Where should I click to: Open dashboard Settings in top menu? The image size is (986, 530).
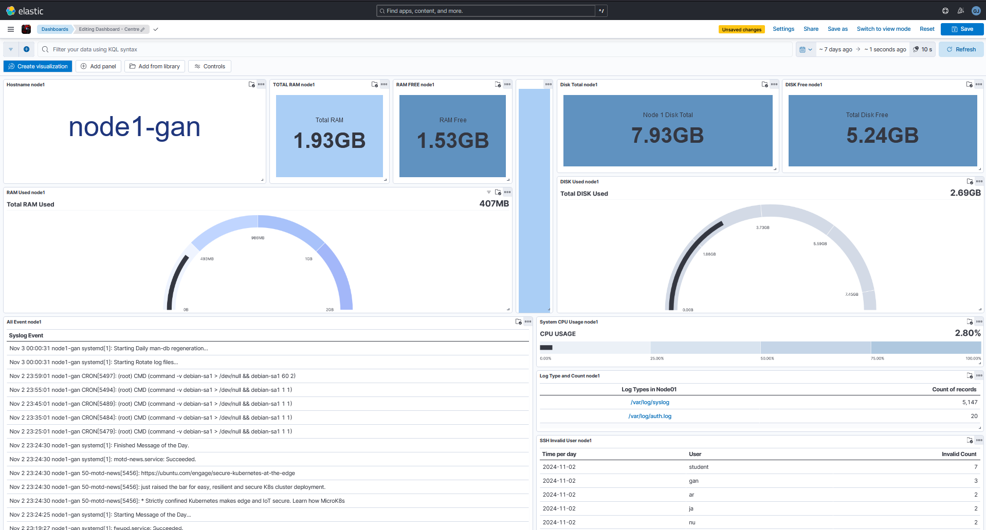pyautogui.click(x=783, y=29)
